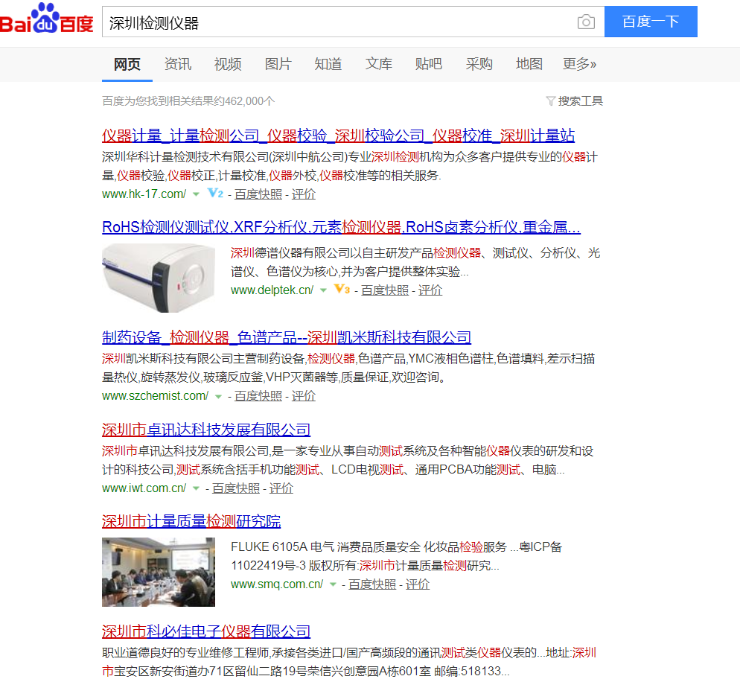Open 深圳市科必佳电子仪器有限公司 result
This screenshot has height=679, width=740.
[x=206, y=631]
